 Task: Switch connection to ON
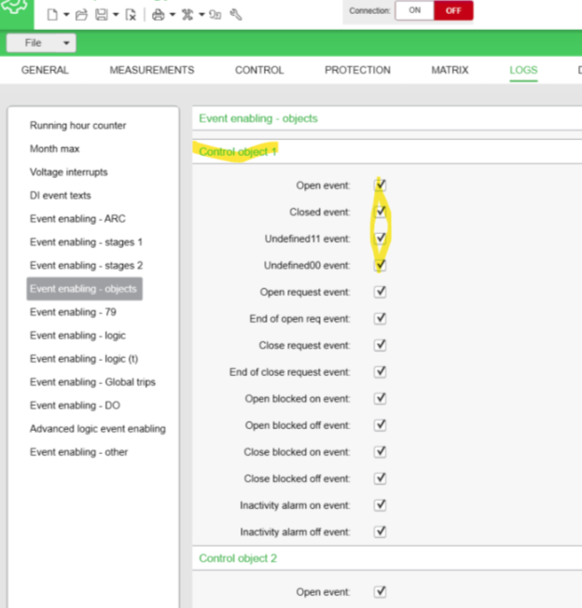click(414, 10)
